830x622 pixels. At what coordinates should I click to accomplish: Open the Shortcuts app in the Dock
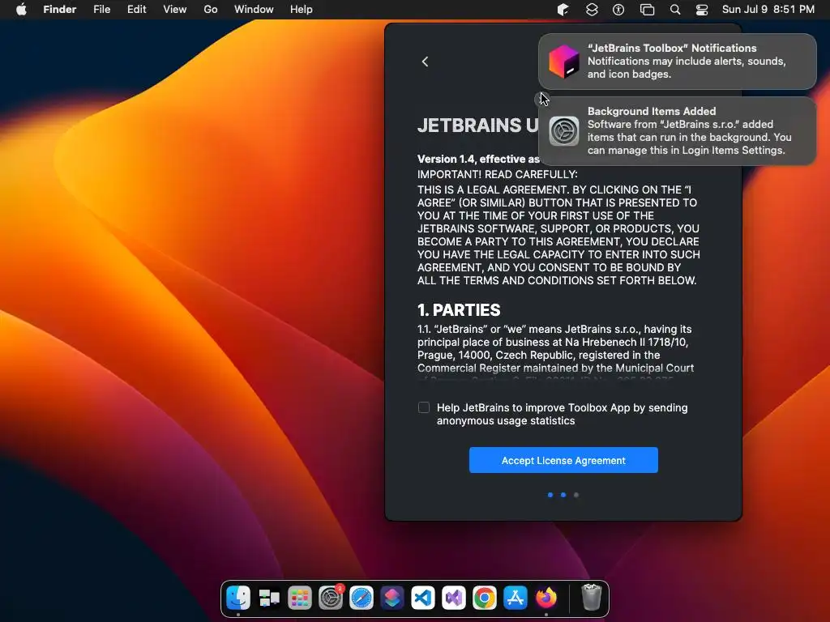click(392, 598)
